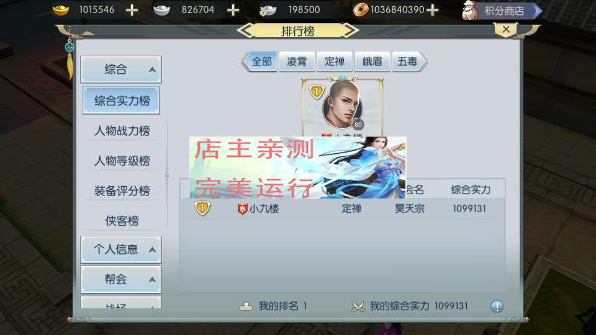Open the 装备评分榜 ranking list

[122, 190]
